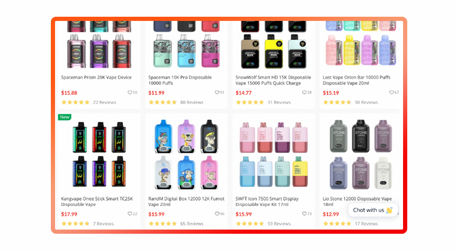Click the $15.99 price of SWFT Icon
456x251 pixels.
coord(243,214)
